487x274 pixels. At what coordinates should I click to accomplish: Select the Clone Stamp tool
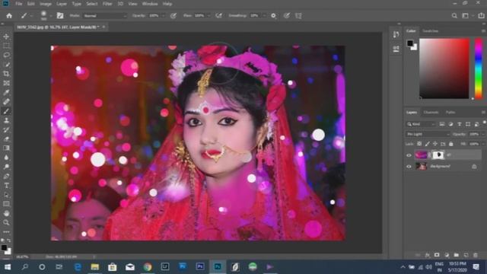6,120
